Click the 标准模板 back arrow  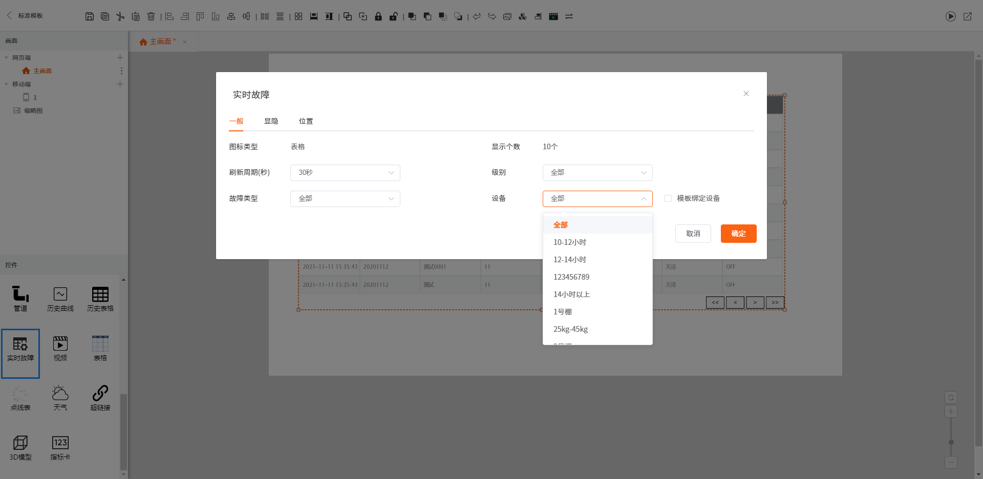click(x=9, y=15)
